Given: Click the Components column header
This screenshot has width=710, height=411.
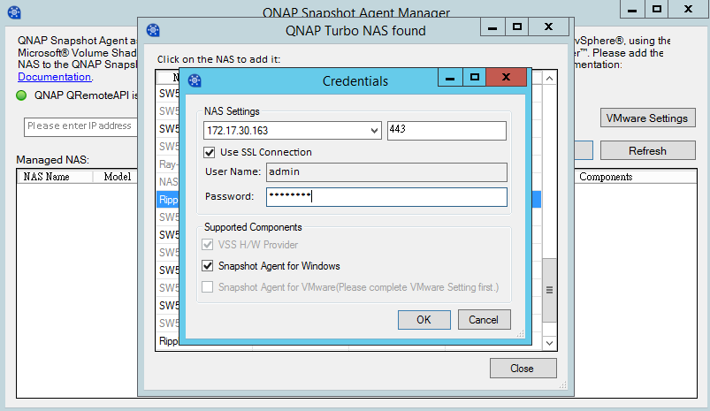Looking at the screenshot, I should 605,177.
